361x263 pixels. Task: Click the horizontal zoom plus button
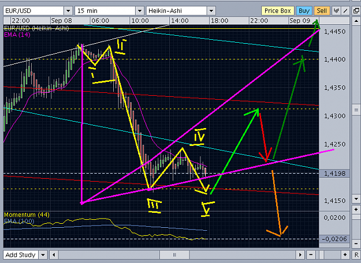coord(345,255)
